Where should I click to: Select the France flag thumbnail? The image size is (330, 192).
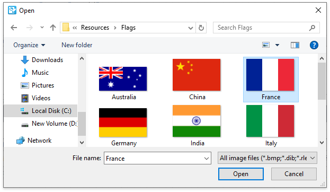(270, 75)
